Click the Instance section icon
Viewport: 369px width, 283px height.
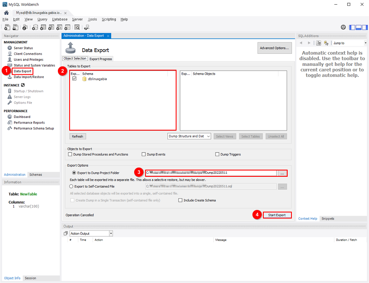[x=23, y=85]
